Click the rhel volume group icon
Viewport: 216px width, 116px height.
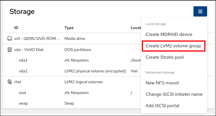[x=9, y=82]
